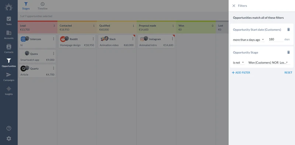Click the Quartz company logo
Viewport: 295px width, 145px height.
[x=23, y=68]
